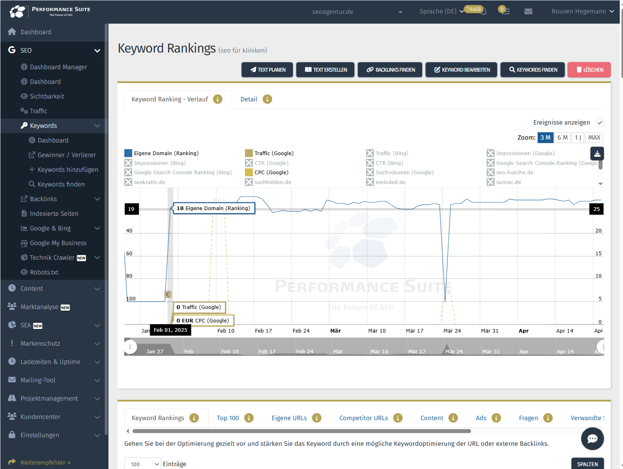
Task: Switch to the Eigene URLs tab
Action: point(289,418)
